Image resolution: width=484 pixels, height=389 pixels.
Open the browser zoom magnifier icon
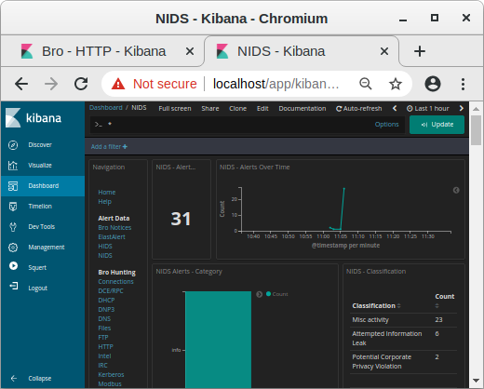(x=366, y=84)
